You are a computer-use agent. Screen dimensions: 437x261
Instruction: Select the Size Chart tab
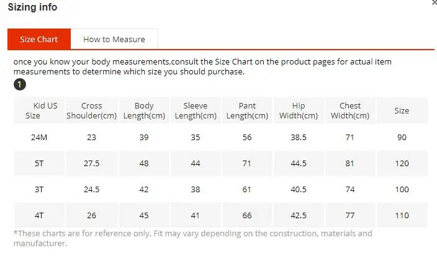pos(39,39)
